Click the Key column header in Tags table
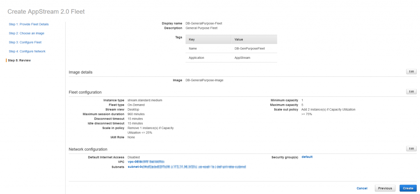 click(208, 39)
